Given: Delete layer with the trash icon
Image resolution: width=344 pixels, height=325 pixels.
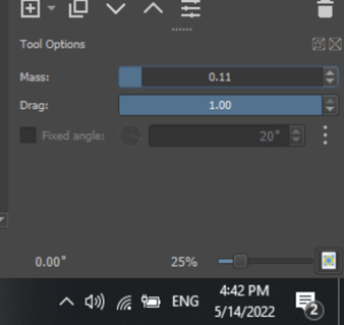Looking at the screenshot, I should pos(325,8).
